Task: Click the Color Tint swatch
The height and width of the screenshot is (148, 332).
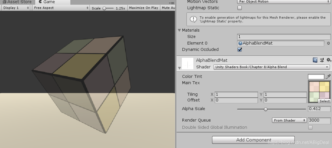Action: tap(316, 76)
